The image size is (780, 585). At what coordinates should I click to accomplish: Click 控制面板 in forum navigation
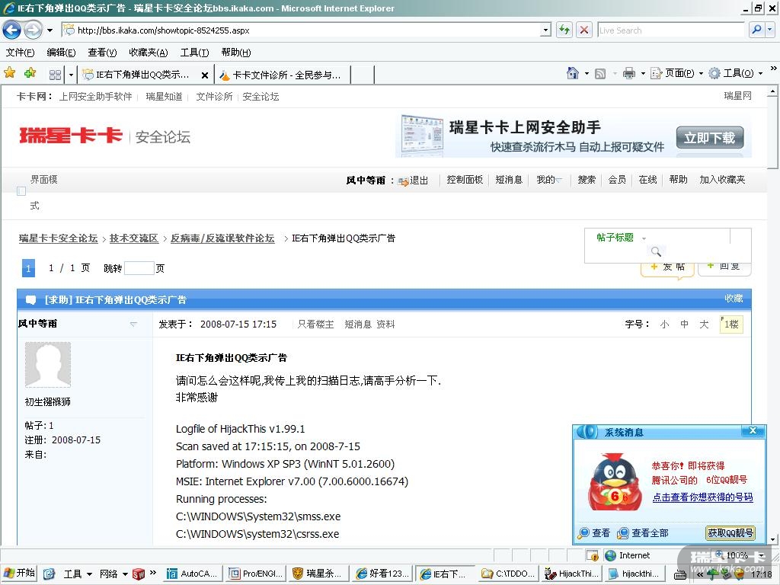coord(465,180)
